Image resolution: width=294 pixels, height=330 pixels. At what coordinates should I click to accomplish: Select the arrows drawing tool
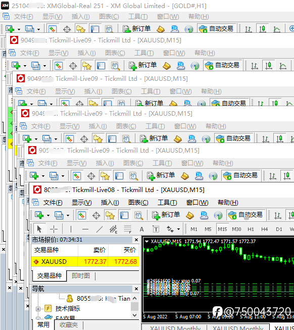(170, 229)
